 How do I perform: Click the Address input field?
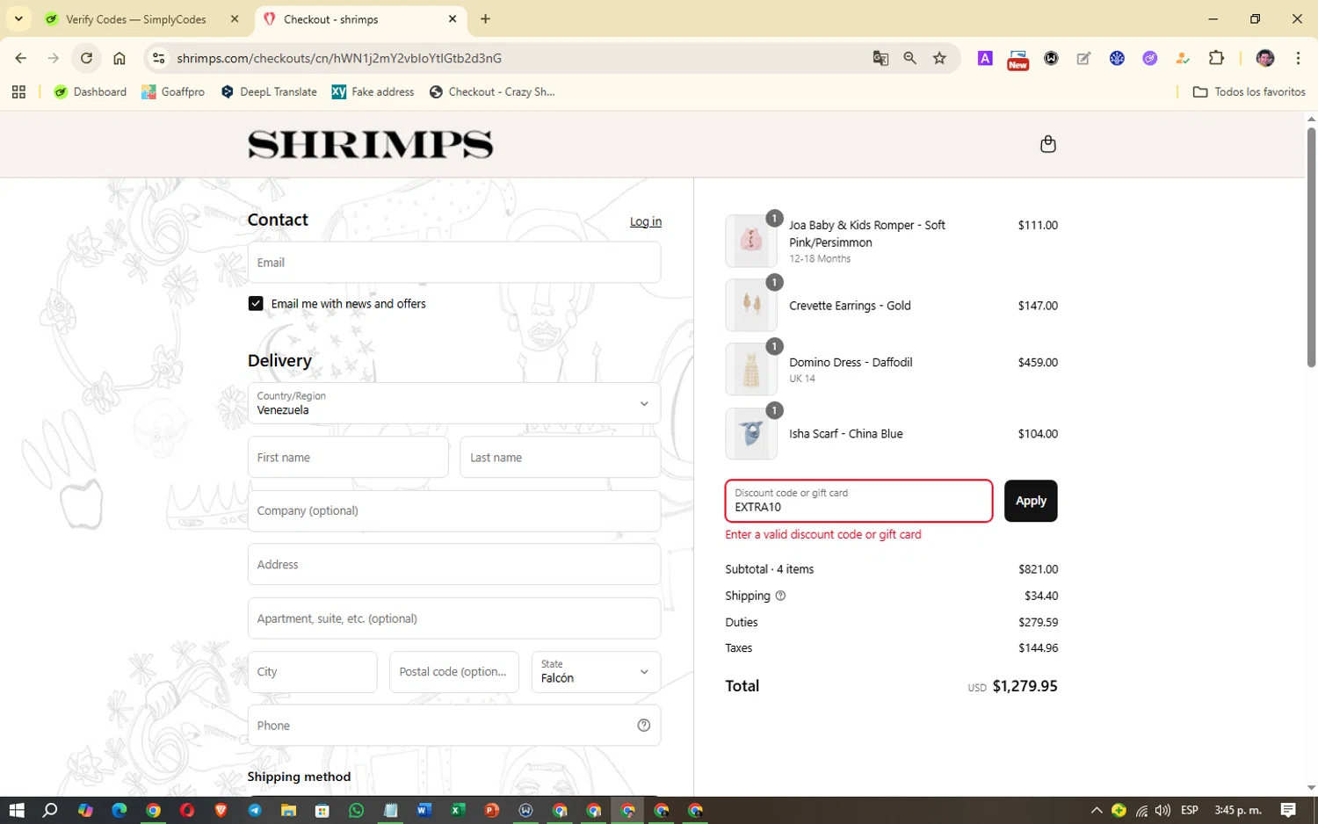pos(453,564)
